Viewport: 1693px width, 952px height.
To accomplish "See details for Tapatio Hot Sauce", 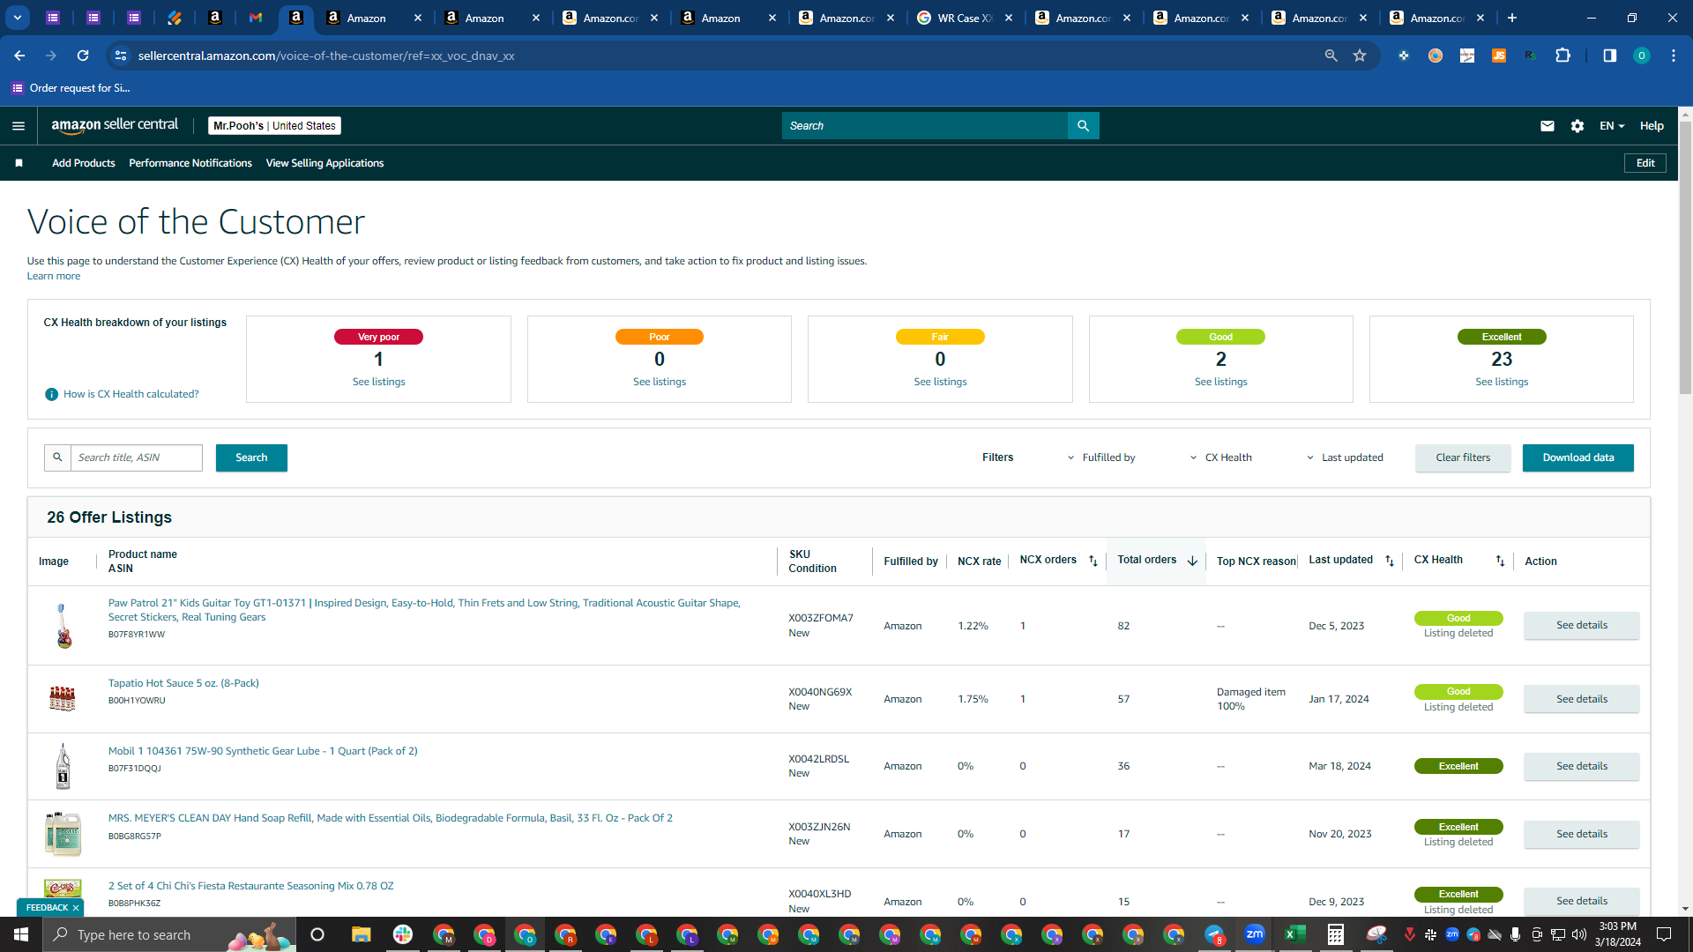I will [x=1582, y=699].
